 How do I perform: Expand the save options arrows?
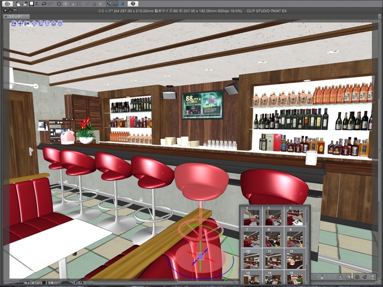coord(37,4)
